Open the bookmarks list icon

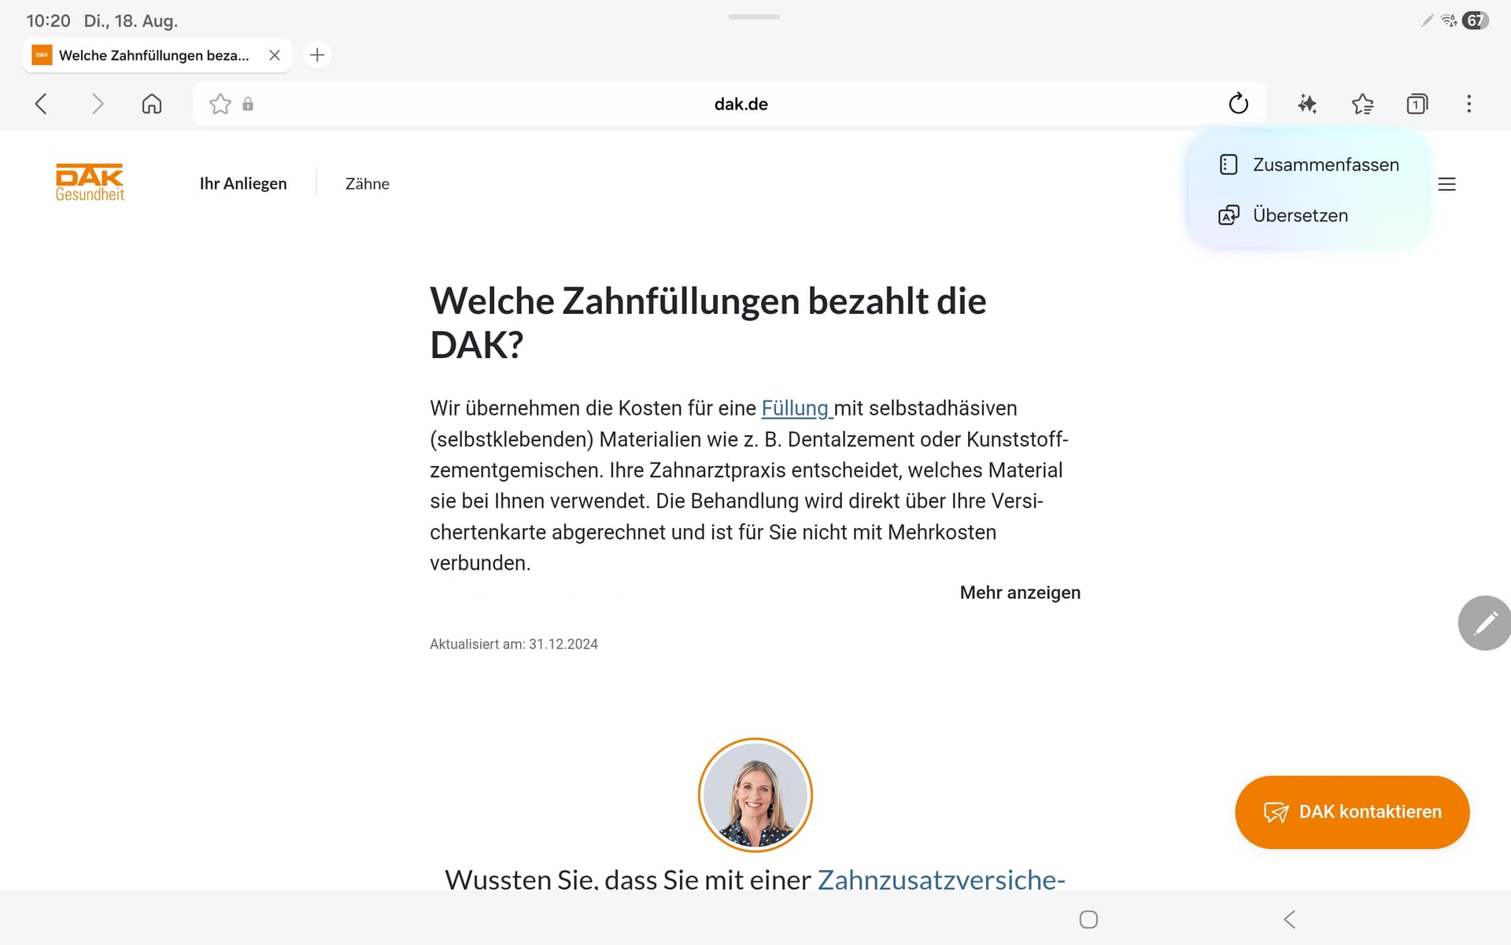coord(1362,104)
